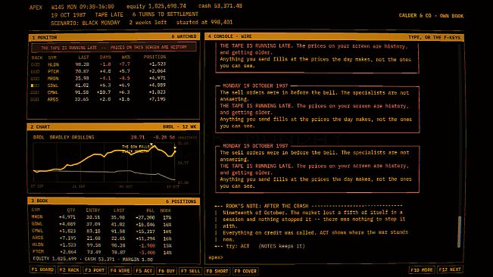This screenshot has height=277, width=493.
Task: Select HLDN symbol in the monitor
Action: click(x=53, y=64)
